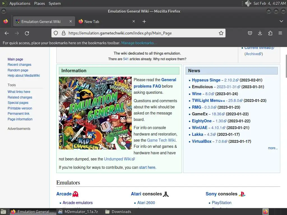The image size is (287, 215).
Task: Click the clock showing Sat Feb 4
Action: tap(270, 3)
